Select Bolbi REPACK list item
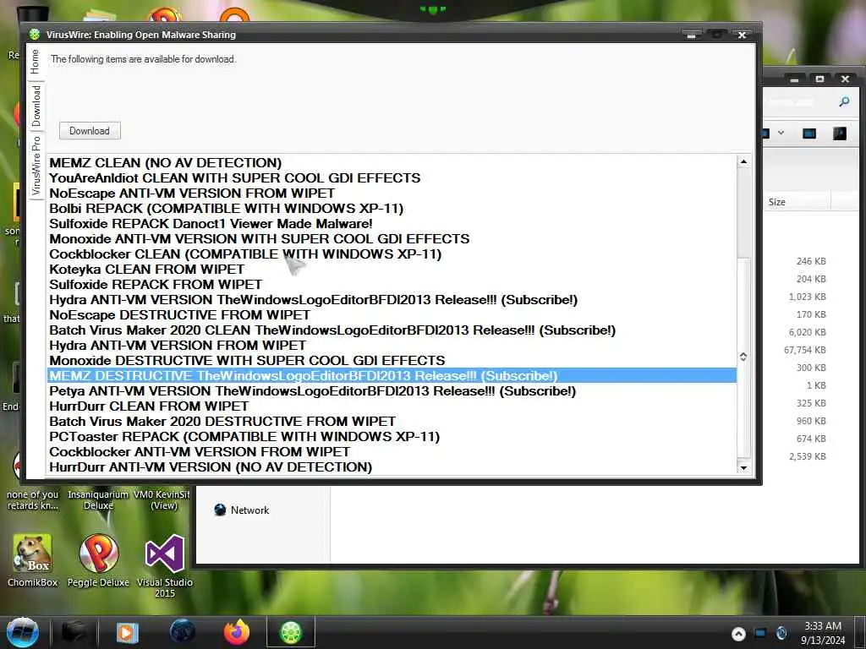Image resolution: width=866 pixels, height=649 pixels. pos(392,208)
